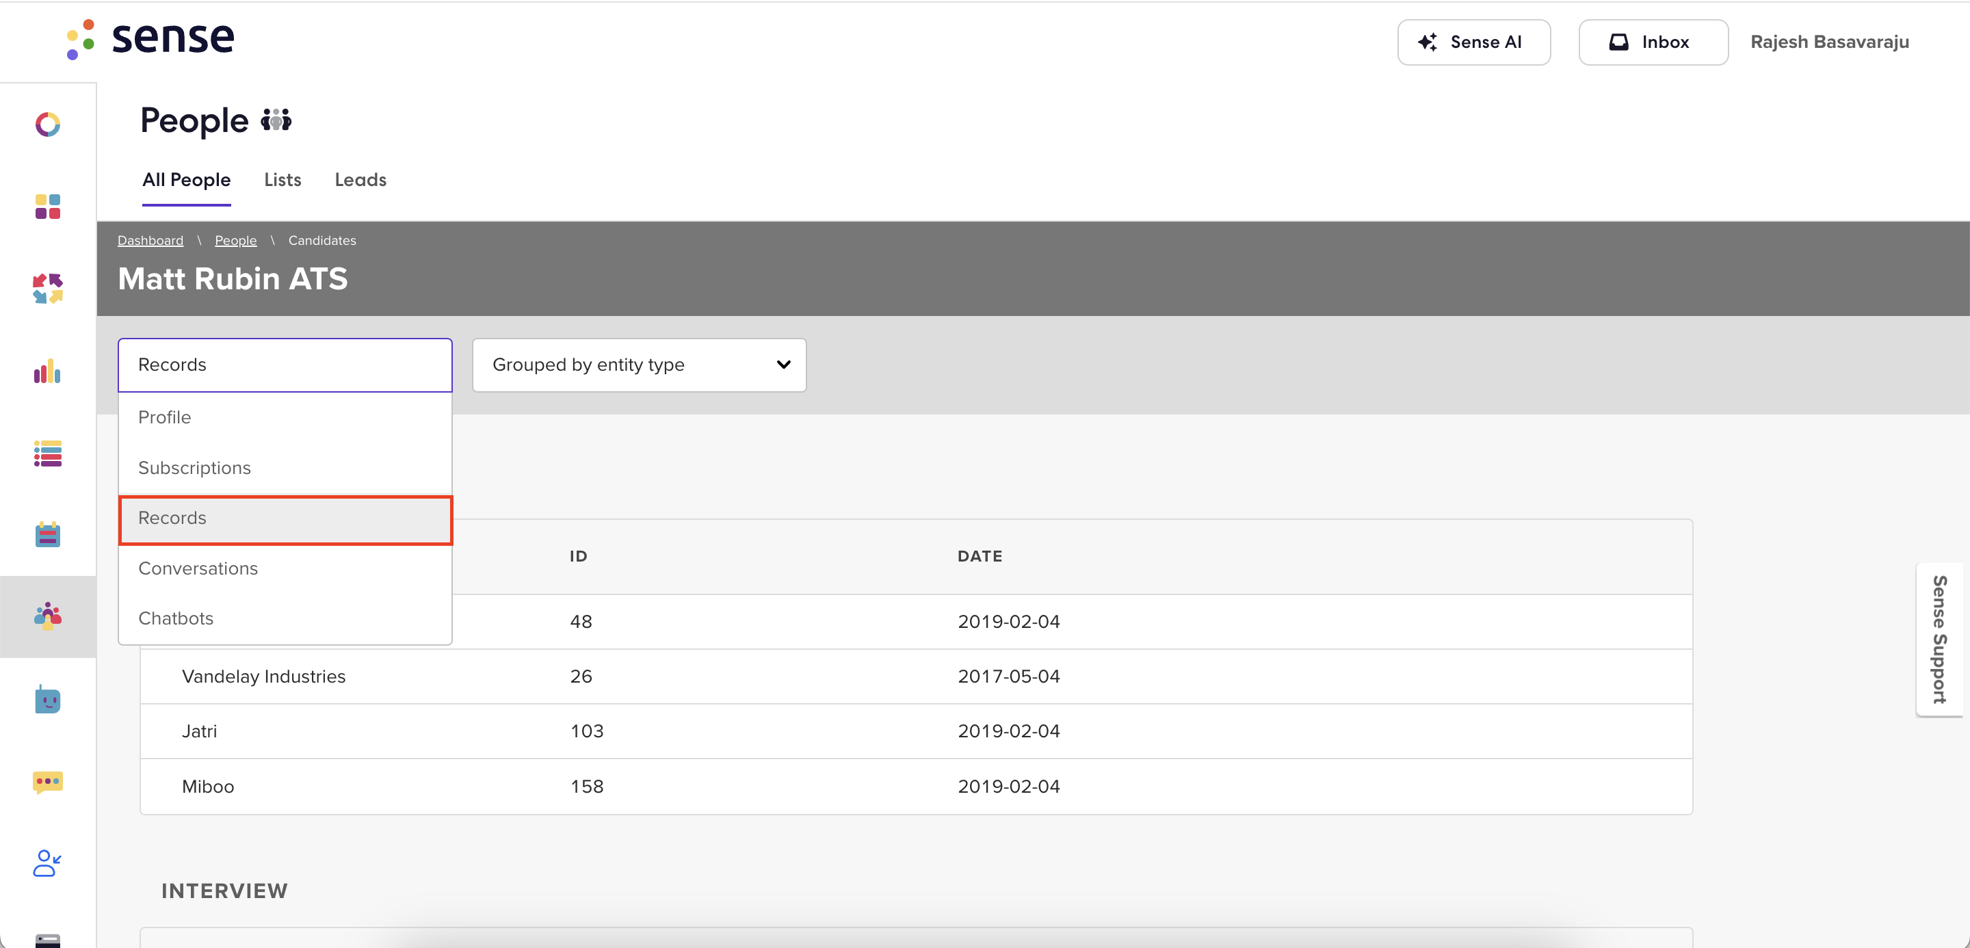Open the blue person referral sidebar icon

pyautogui.click(x=47, y=864)
